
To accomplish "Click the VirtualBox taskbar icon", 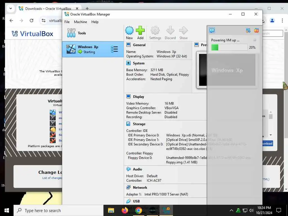I will pos(166,210).
